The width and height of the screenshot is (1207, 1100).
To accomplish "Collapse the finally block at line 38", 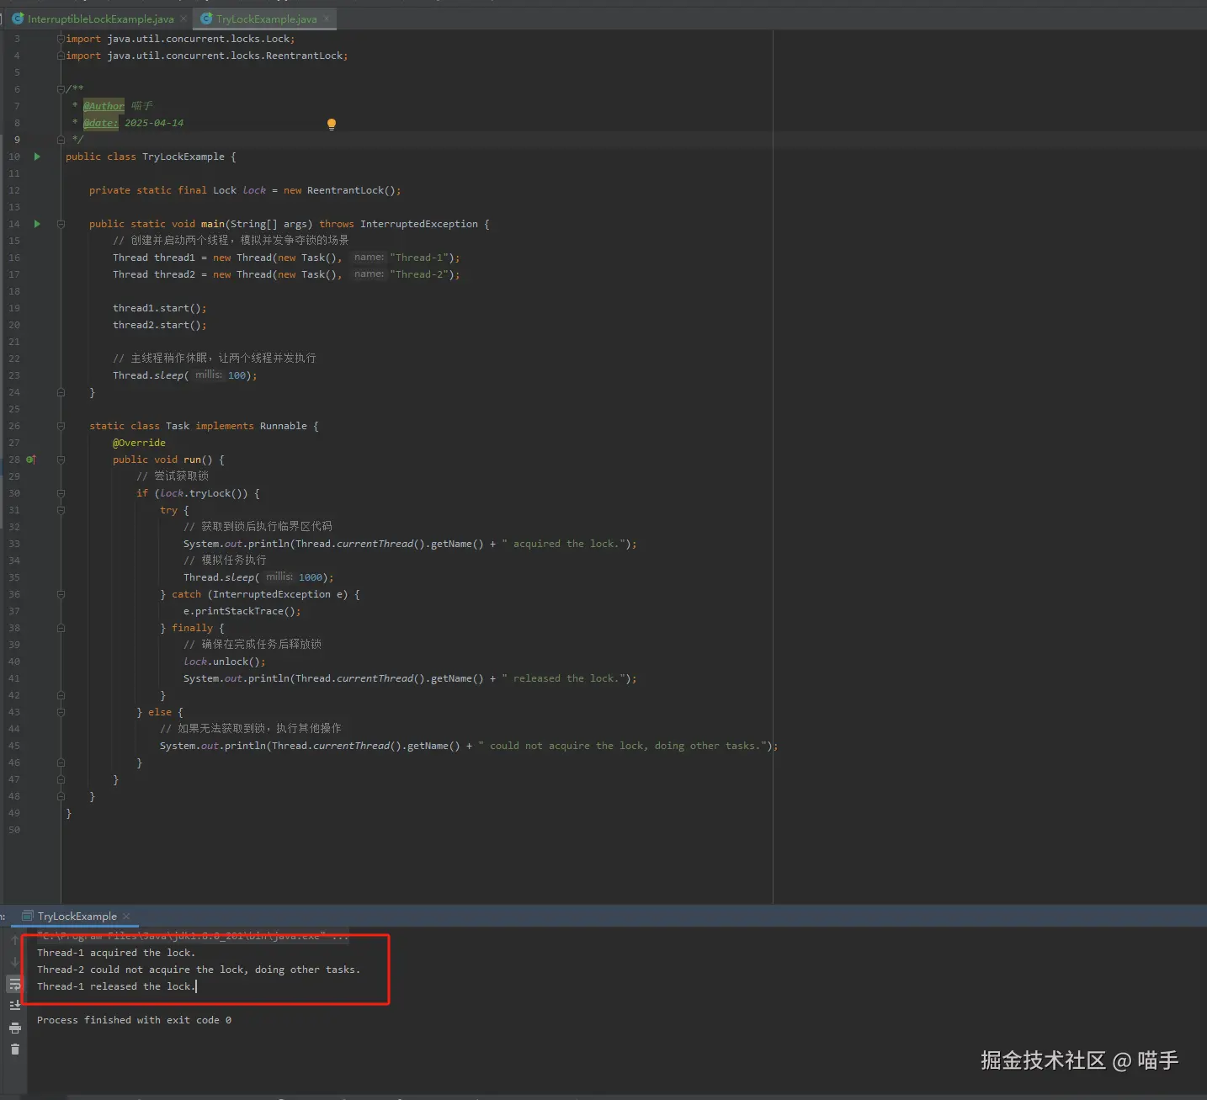I will click(61, 628).
